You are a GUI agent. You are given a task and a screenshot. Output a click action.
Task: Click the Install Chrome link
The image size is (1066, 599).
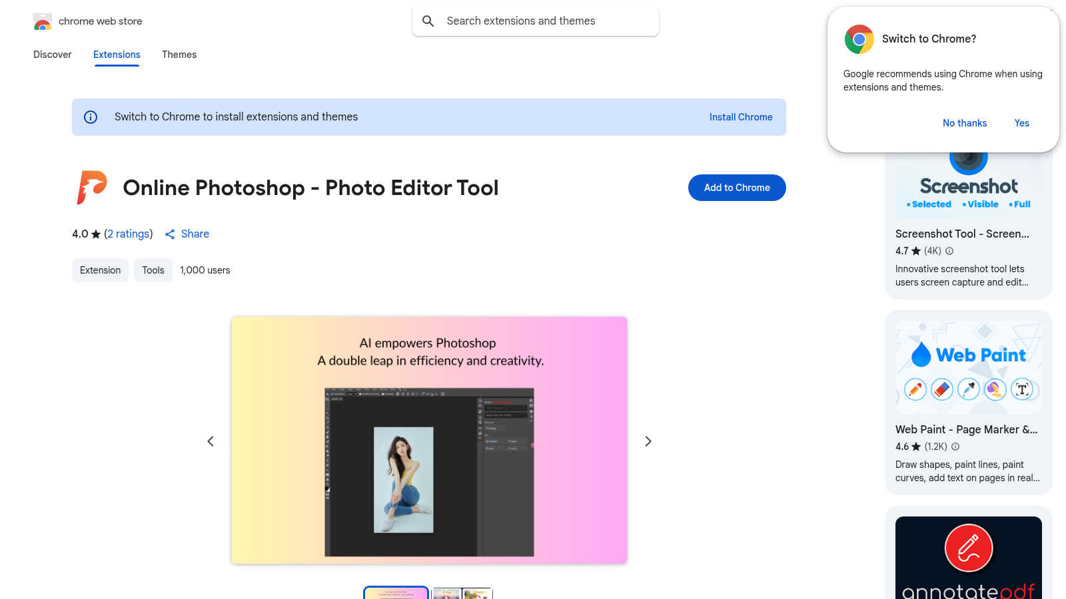pos(741,117)
